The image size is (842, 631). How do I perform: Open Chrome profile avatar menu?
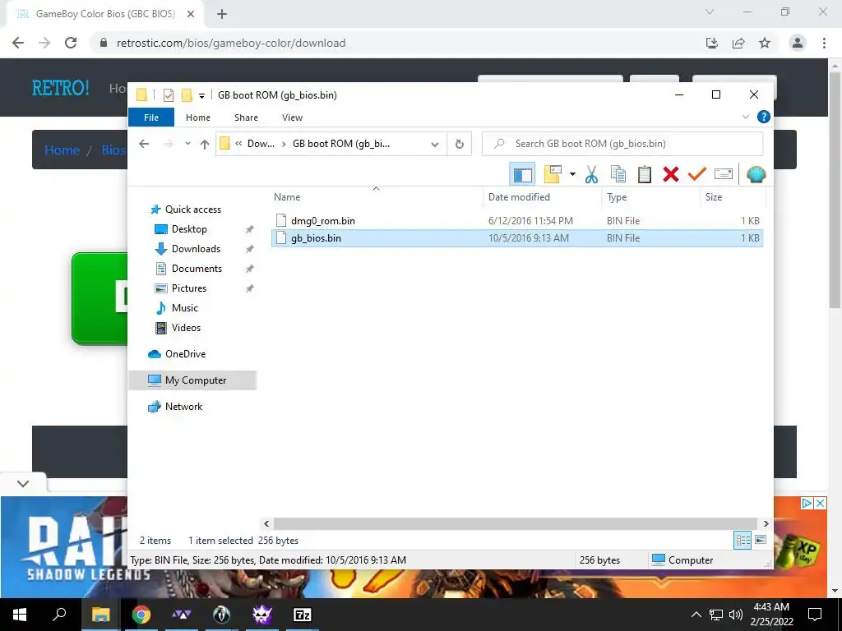click(798, 43)
